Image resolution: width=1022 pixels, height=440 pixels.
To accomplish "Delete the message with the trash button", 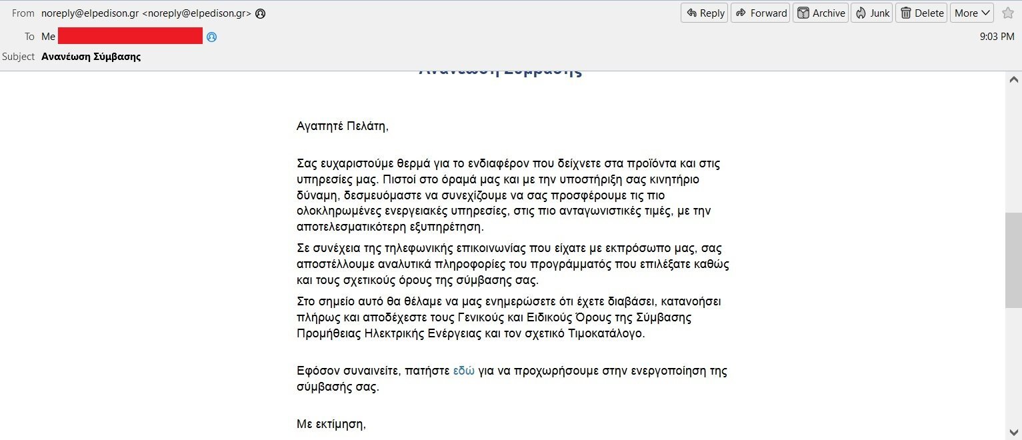I will click(921, 13).
